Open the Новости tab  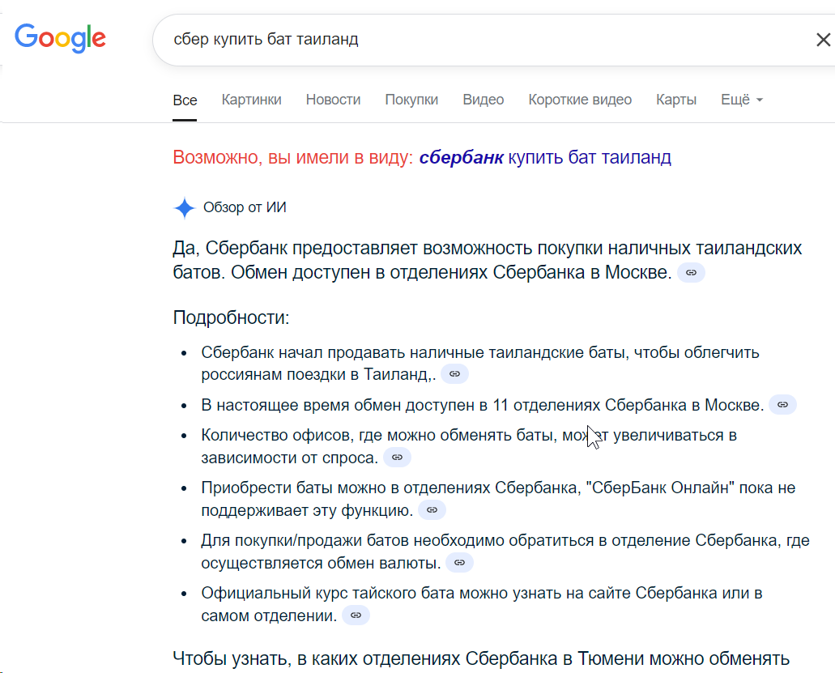333,100
